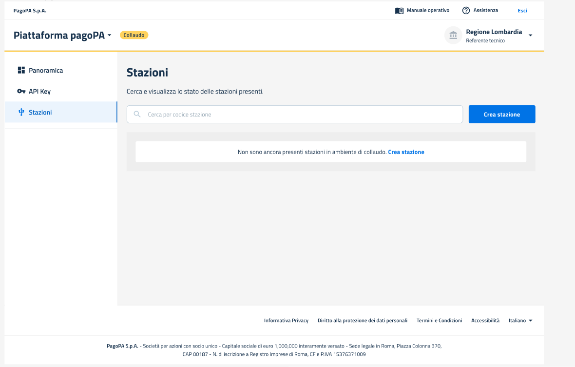Open the Regione Lombardia account dropdown arrow

click(x=530, y=35)
